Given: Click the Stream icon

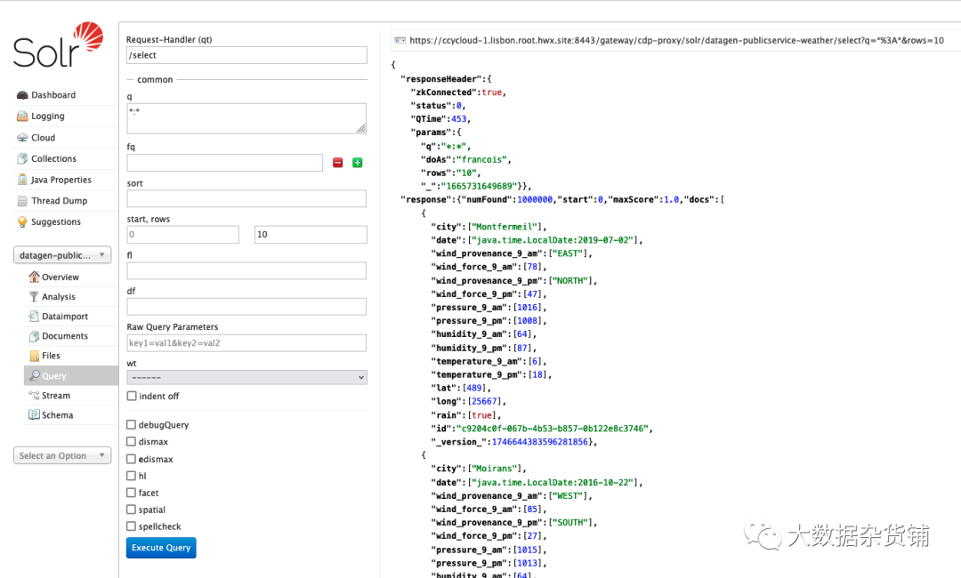Looking at the screenshot, I should click(x=34, y=396).
